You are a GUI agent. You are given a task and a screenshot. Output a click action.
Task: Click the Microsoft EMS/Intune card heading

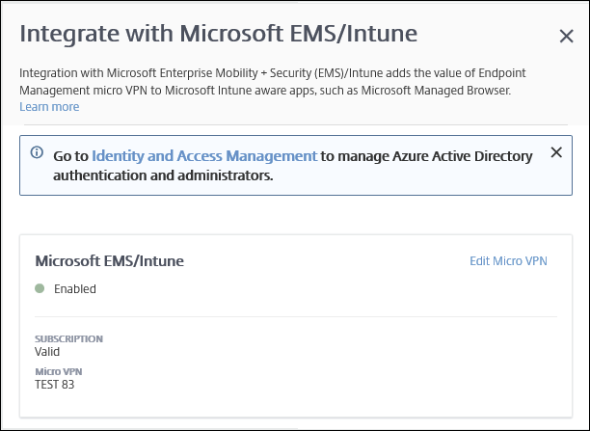[x=109, y=260]
